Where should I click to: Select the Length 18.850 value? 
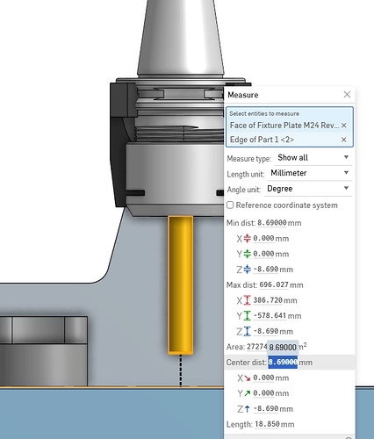pyautogui.click(x=267, y=424)
